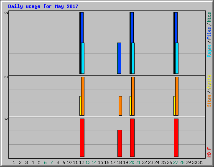Click green weekend day label 6
The image size is (214, 167).
(x=45, y=162)
